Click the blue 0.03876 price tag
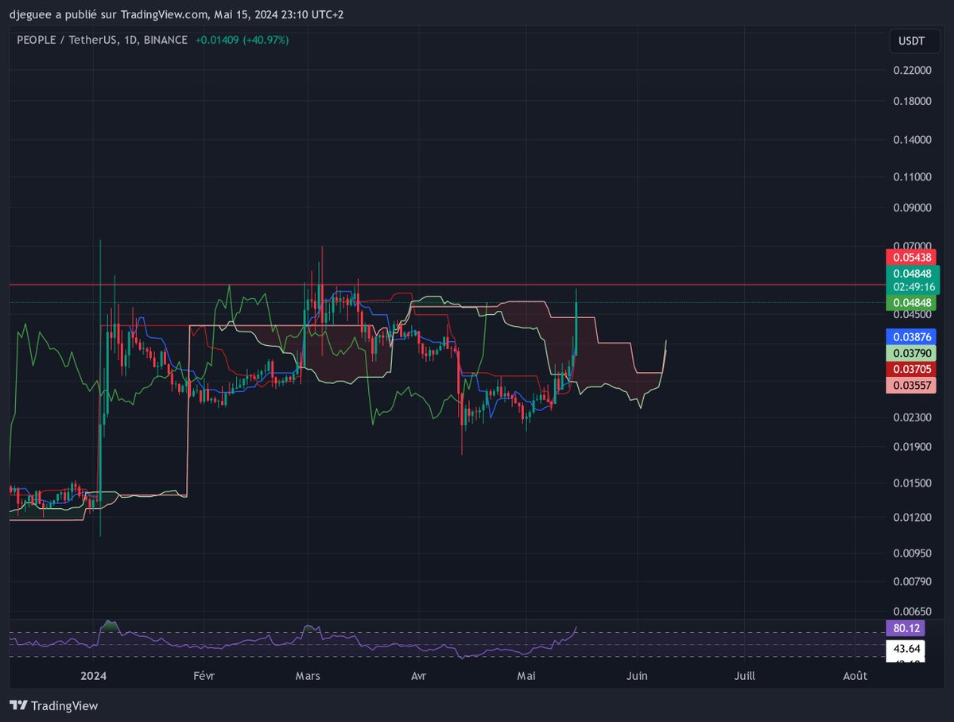This screenshot has width=954, height=722. point(911,336)
